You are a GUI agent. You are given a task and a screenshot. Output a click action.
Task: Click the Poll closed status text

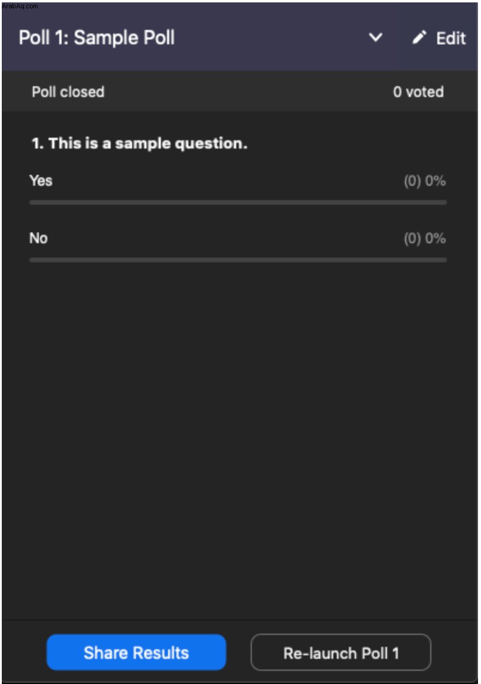pos(68,92)
